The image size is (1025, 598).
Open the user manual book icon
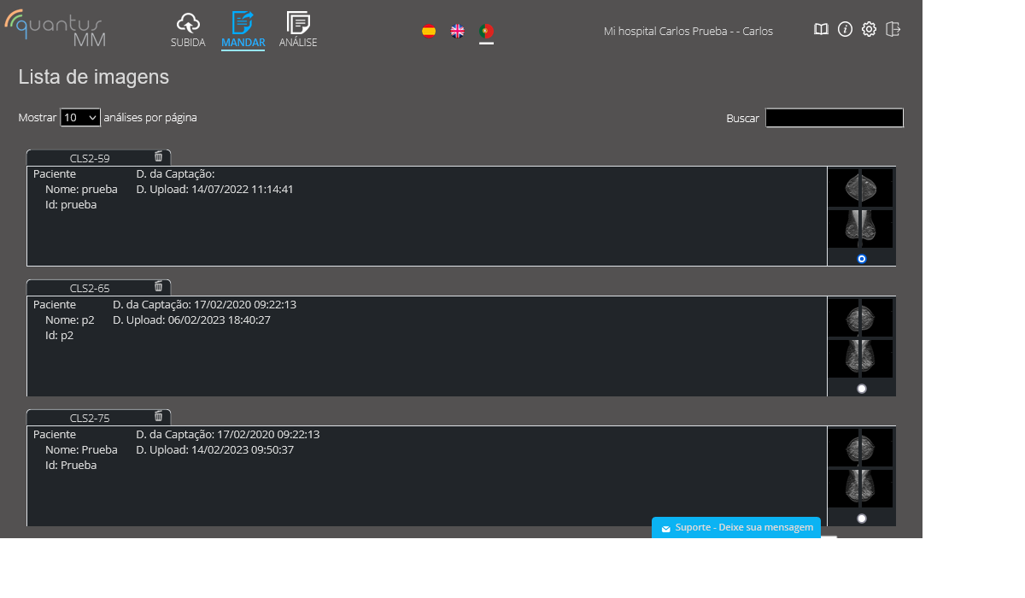tap(821, 29)
